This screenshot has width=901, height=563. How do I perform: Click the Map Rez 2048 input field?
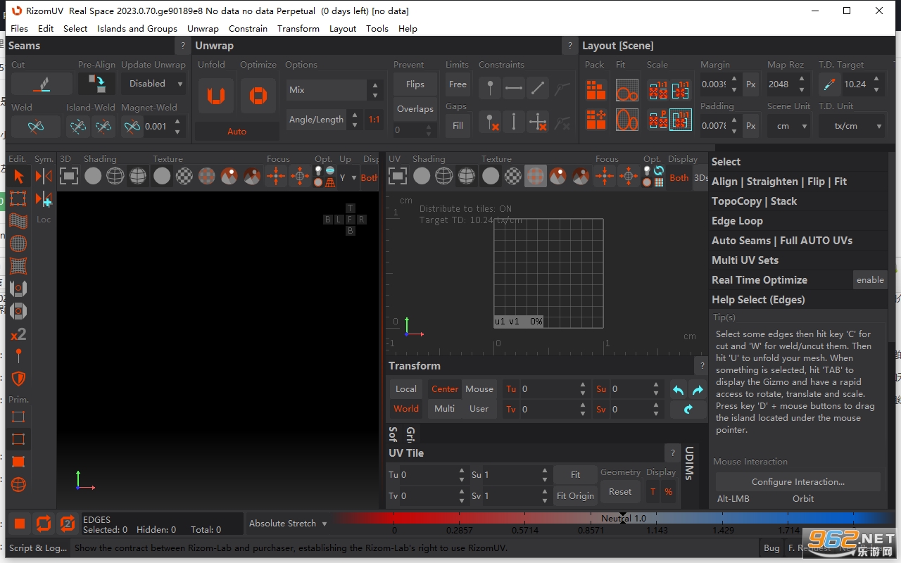(781, 84)
